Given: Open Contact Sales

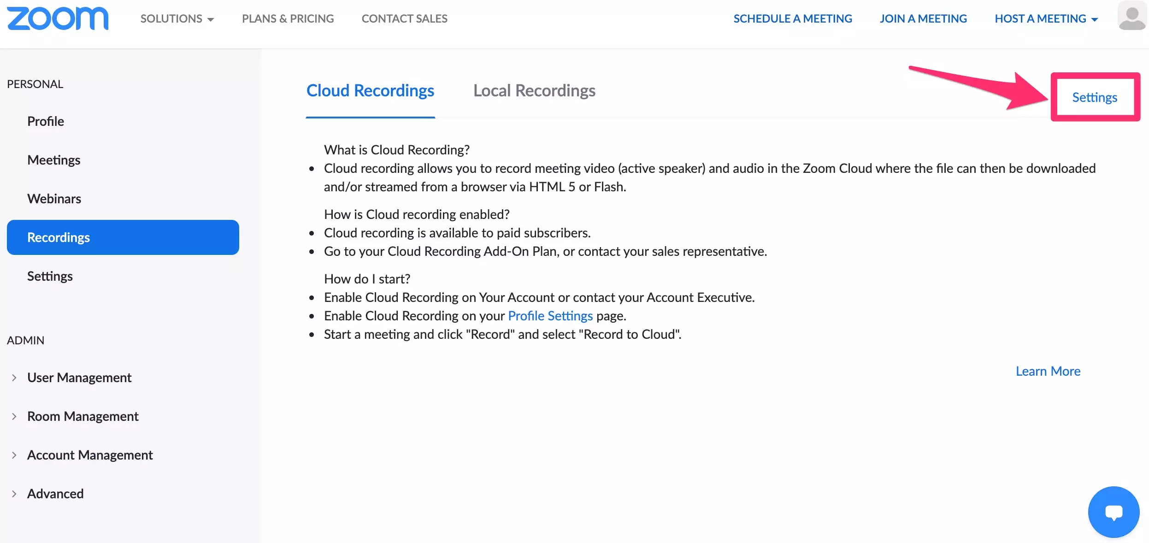Looking at the screenshot, I should coord(404,18).
